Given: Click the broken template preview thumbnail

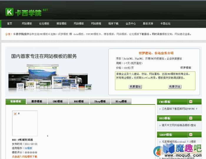Looking at the screenshot, I should coord(25,123).
